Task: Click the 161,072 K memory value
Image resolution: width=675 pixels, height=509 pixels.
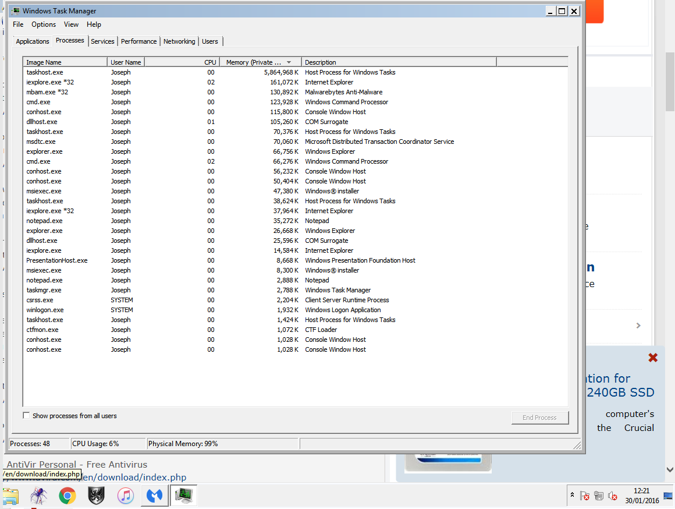Action: (284, 82)
